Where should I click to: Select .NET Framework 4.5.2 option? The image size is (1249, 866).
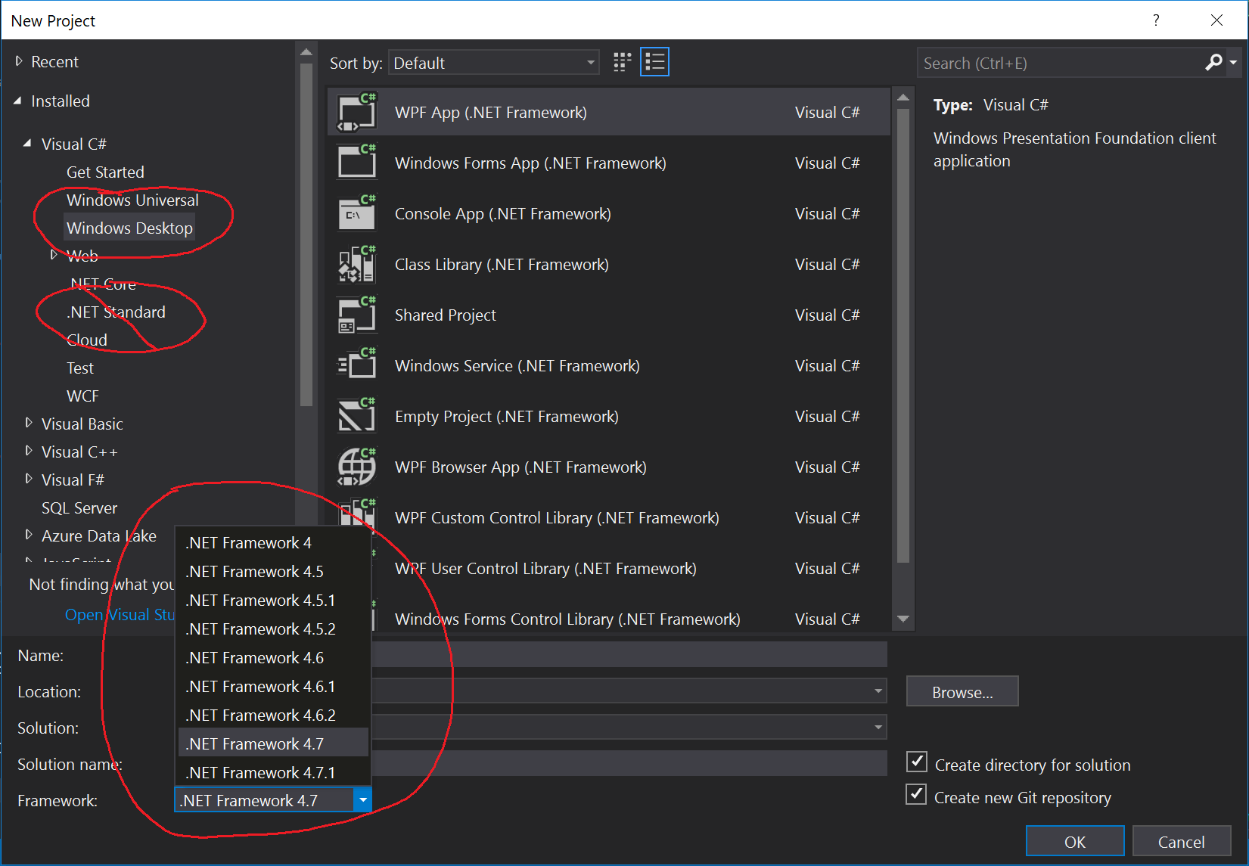tap(273, 629)
